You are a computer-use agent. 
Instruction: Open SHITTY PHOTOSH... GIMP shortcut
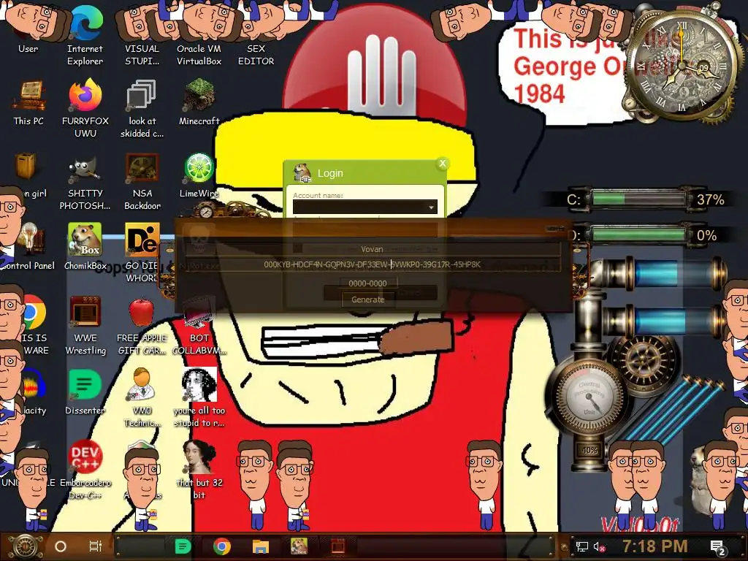[85, 181]
